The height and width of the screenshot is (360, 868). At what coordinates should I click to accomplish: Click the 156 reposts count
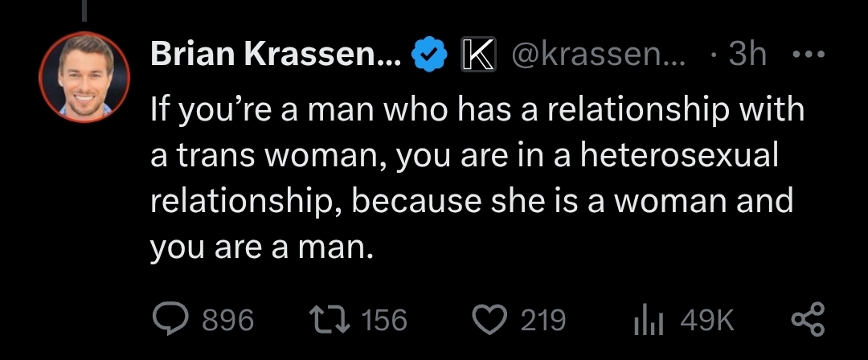[x=383, y=320]
